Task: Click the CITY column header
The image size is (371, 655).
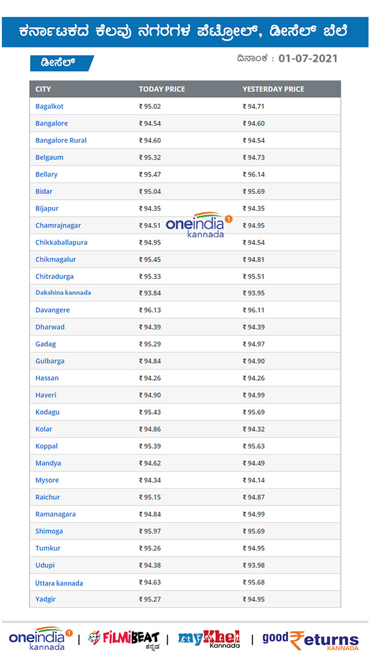Action: (43, 89)
